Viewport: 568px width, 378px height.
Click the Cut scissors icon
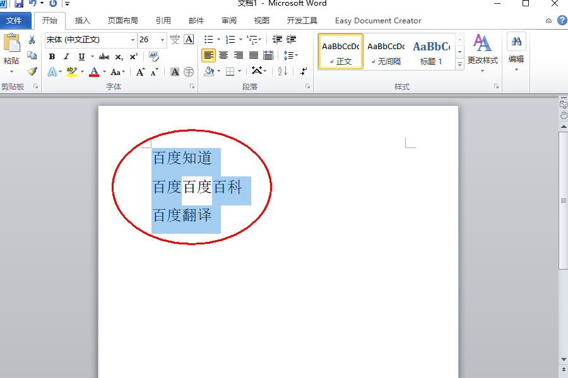click(x=32, y=40)
